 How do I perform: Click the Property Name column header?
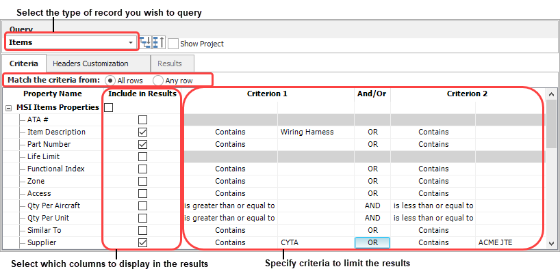click(53, 94)
